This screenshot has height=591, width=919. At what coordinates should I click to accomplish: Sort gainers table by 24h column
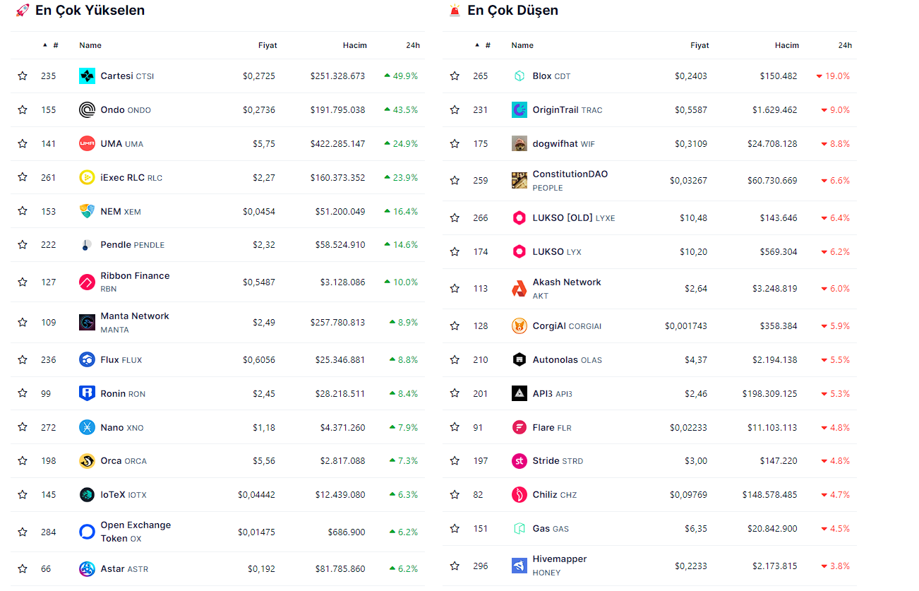[413, 45]
